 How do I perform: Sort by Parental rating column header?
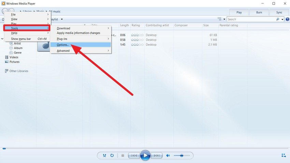229,25
